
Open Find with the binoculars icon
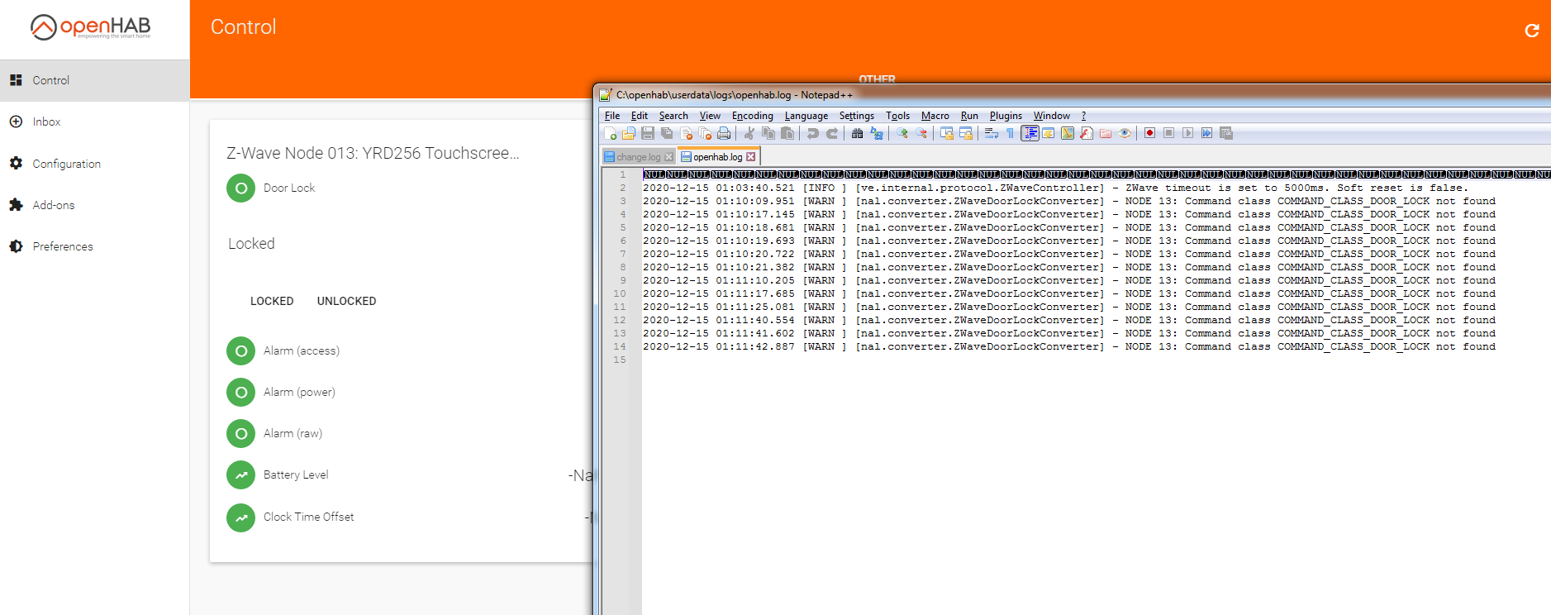click(857, 133)
